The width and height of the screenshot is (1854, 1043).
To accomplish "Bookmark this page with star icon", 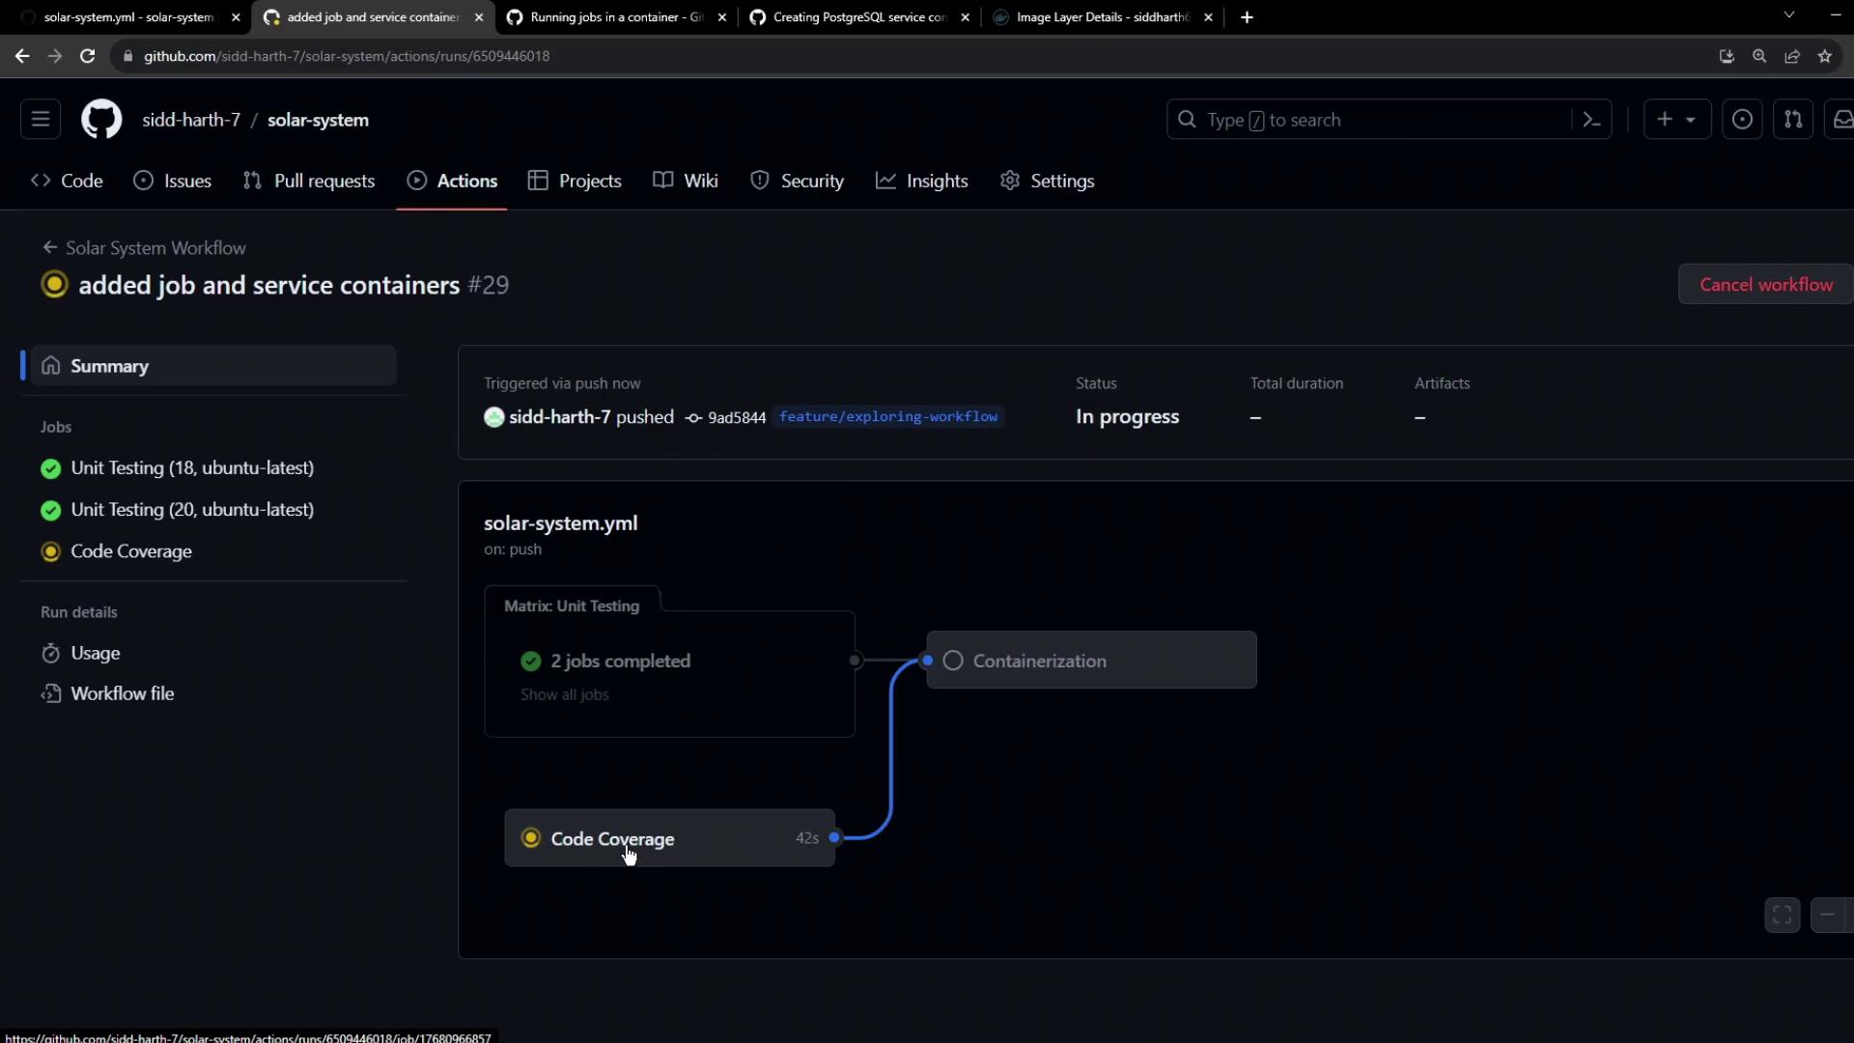I will pos(1824,56).
